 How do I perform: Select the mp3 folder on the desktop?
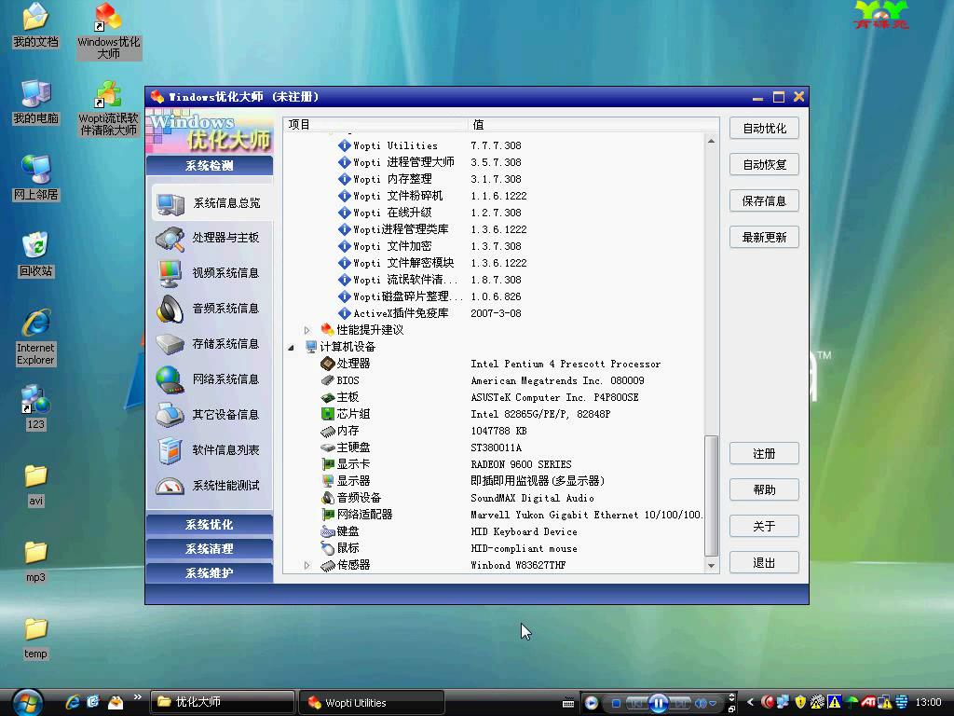(35, 561)
